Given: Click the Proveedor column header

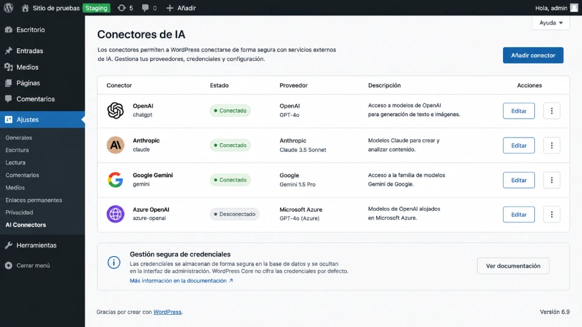Looking at the screenshot, I should tap(293, 85).
